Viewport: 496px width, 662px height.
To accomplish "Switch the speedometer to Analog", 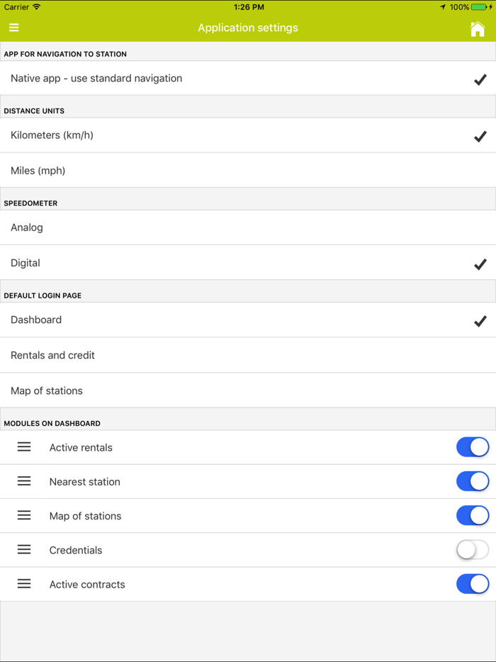I will click(248, 227).
